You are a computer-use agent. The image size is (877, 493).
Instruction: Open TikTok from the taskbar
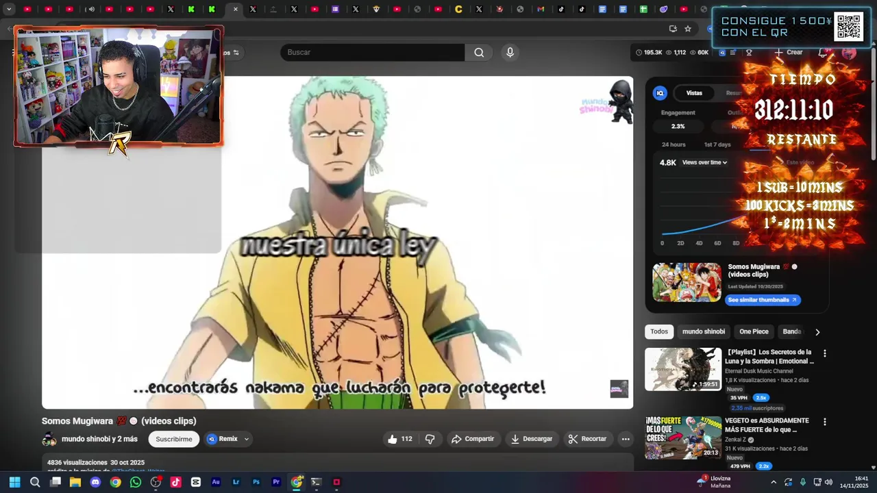click(x=175, y=482)
